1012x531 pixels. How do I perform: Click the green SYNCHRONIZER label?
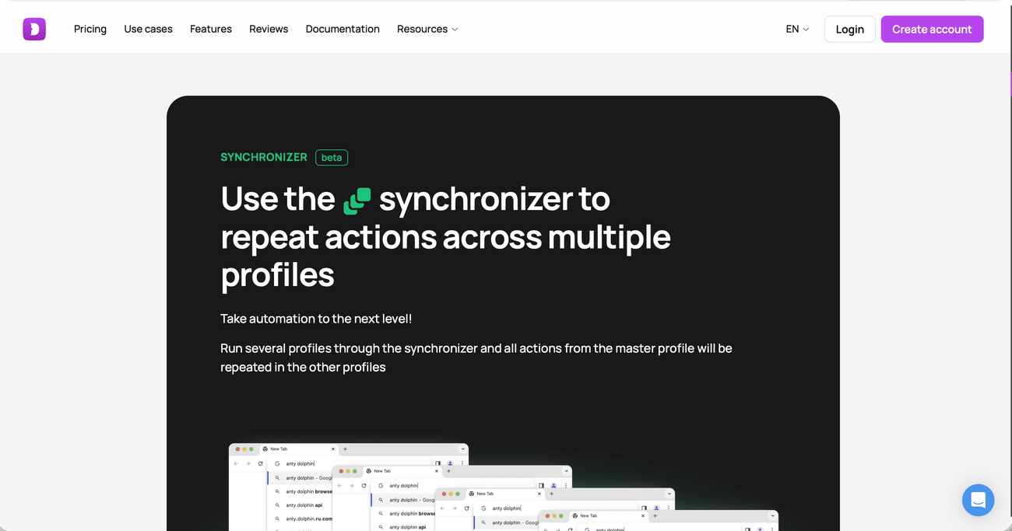264,157
